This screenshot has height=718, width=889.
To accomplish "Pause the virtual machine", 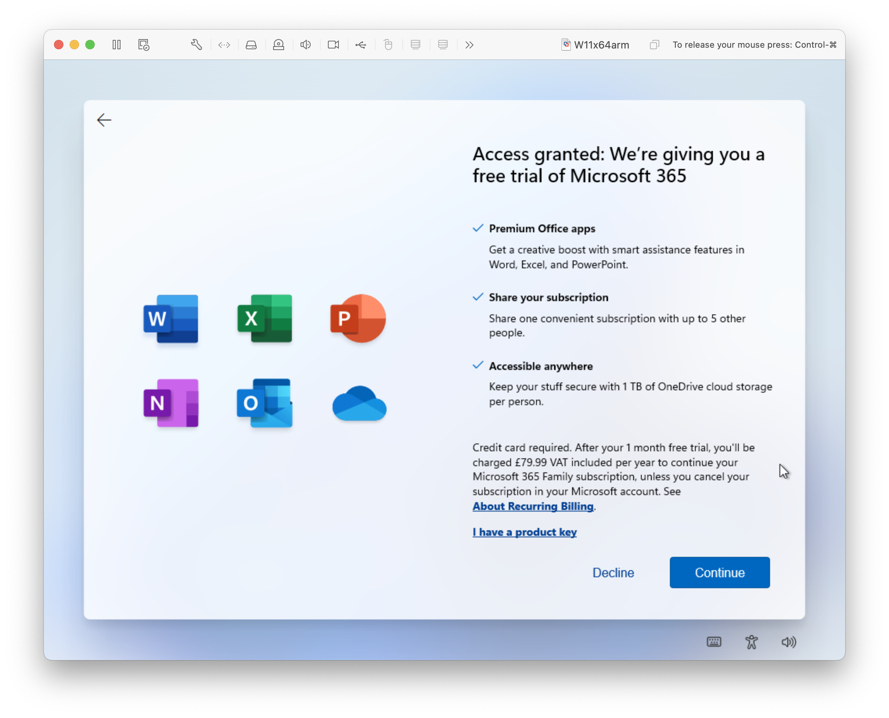I will click(116, 45).
